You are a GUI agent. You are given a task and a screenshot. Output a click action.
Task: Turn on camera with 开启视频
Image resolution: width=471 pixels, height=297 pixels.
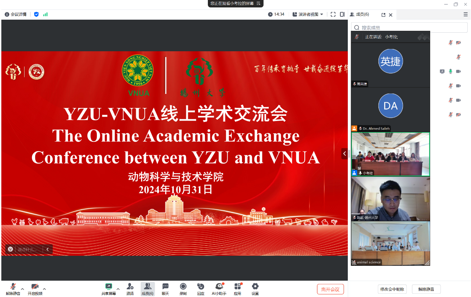(x=35, y=288)
